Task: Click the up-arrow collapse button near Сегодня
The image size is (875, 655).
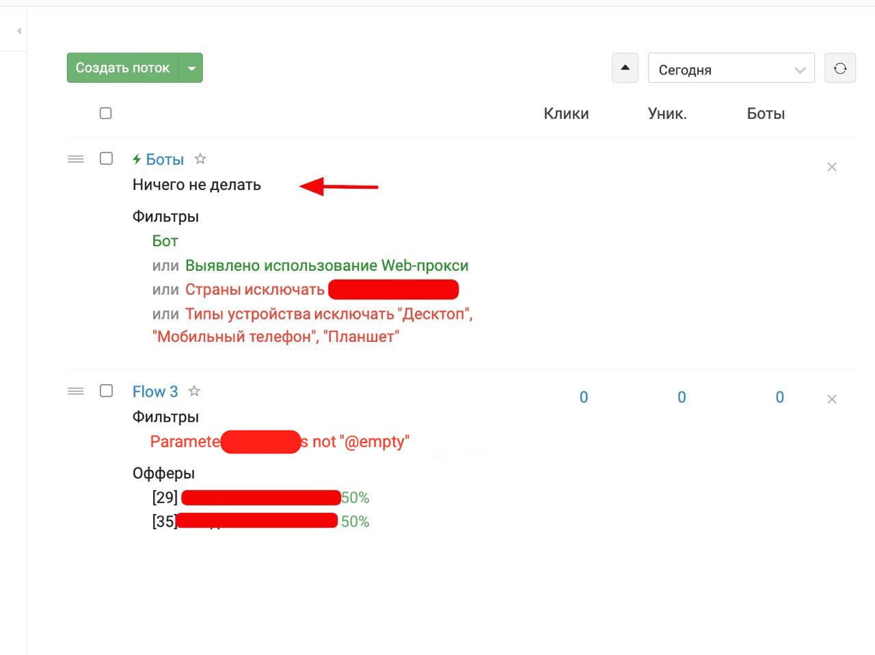Action: pos(625,68)
